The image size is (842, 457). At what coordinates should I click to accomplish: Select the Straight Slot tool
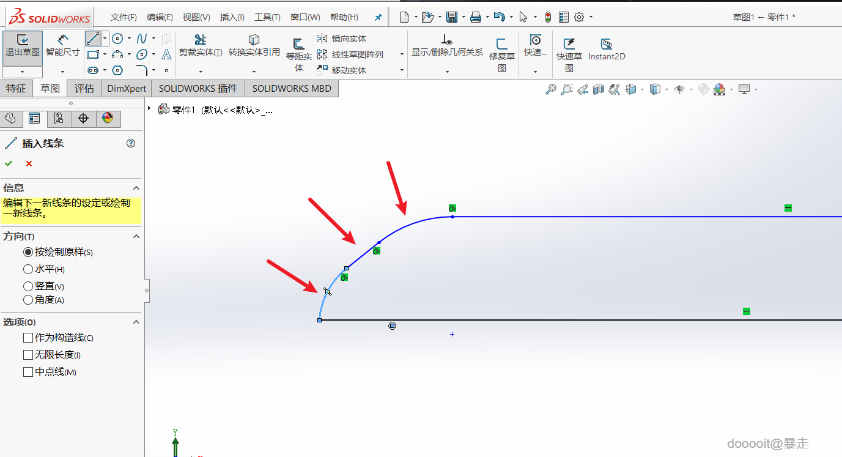92,70
